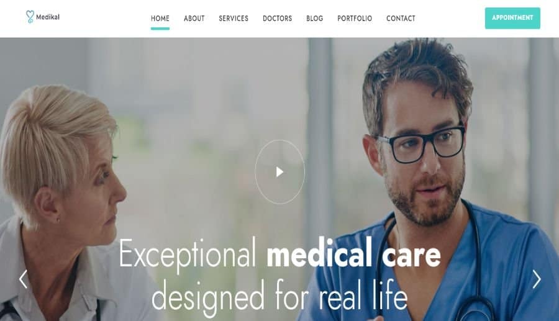The width and height of the screenshot is (559, 321).
Task: Click the bold 'medical care' words
Action: point(353,254)
